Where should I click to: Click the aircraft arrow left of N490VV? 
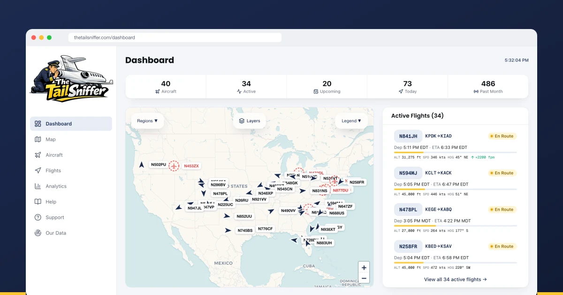click(x=271, y=211)
